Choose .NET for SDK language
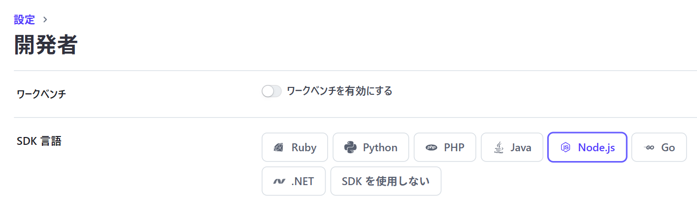 pos(294,181)
